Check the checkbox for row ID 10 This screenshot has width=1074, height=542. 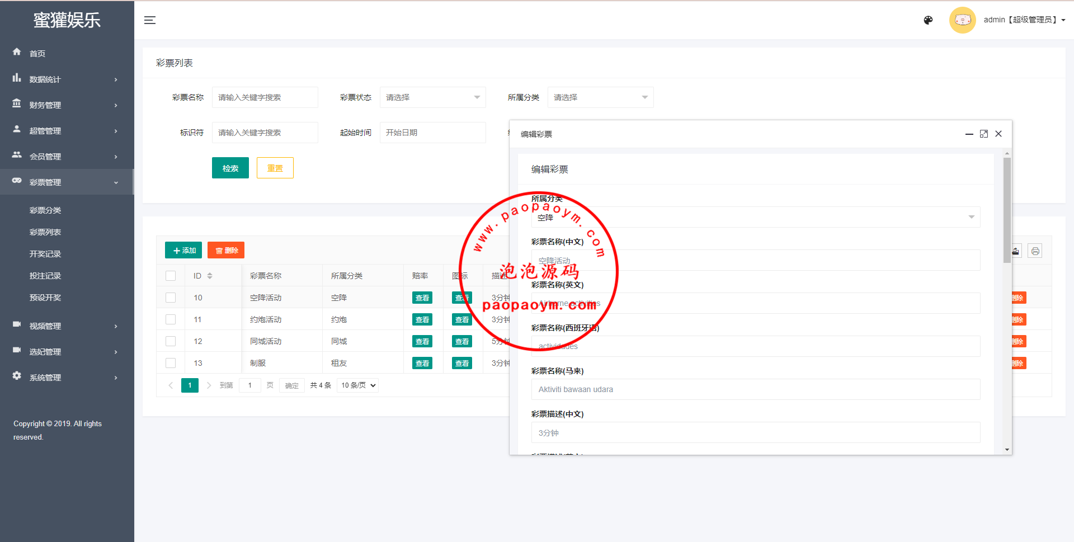pyautogui.click(x=171, y=298)
